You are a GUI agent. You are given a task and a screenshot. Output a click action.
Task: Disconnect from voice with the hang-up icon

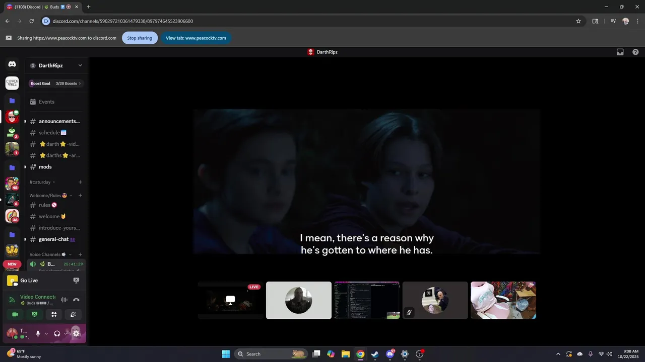[76, 300]
